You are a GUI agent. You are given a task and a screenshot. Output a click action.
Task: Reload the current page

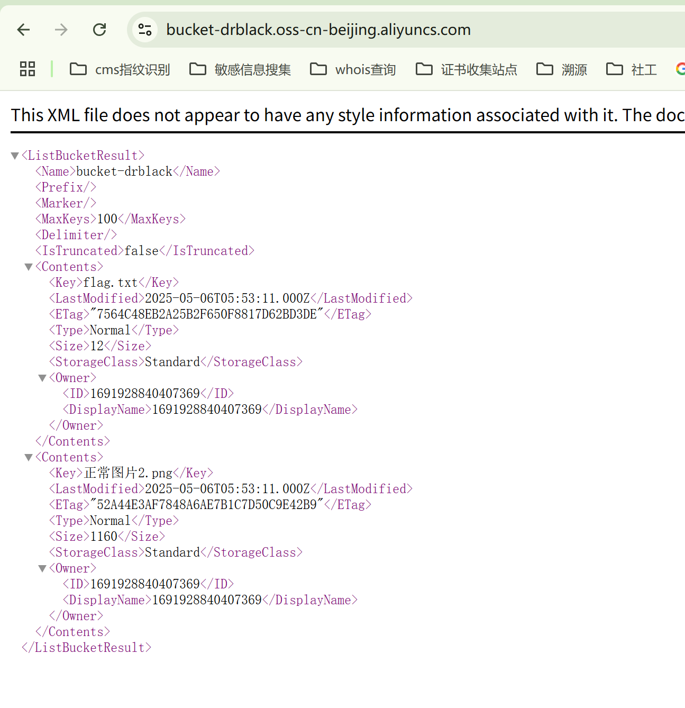(99, 30)
